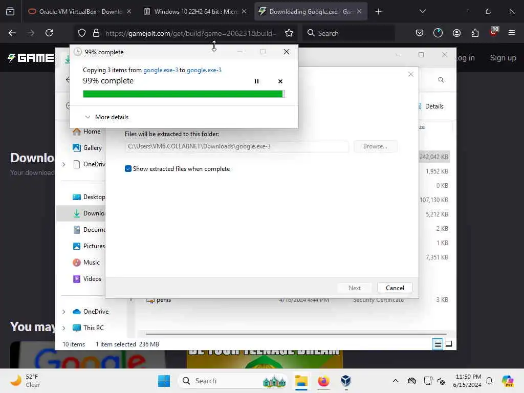The image size is (524, 393).
Task: Open File Explorer from the taskbar
Action: [x=301, y=381]
